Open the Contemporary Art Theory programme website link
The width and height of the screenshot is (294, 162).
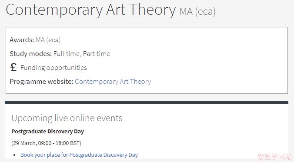coord(113,82)
